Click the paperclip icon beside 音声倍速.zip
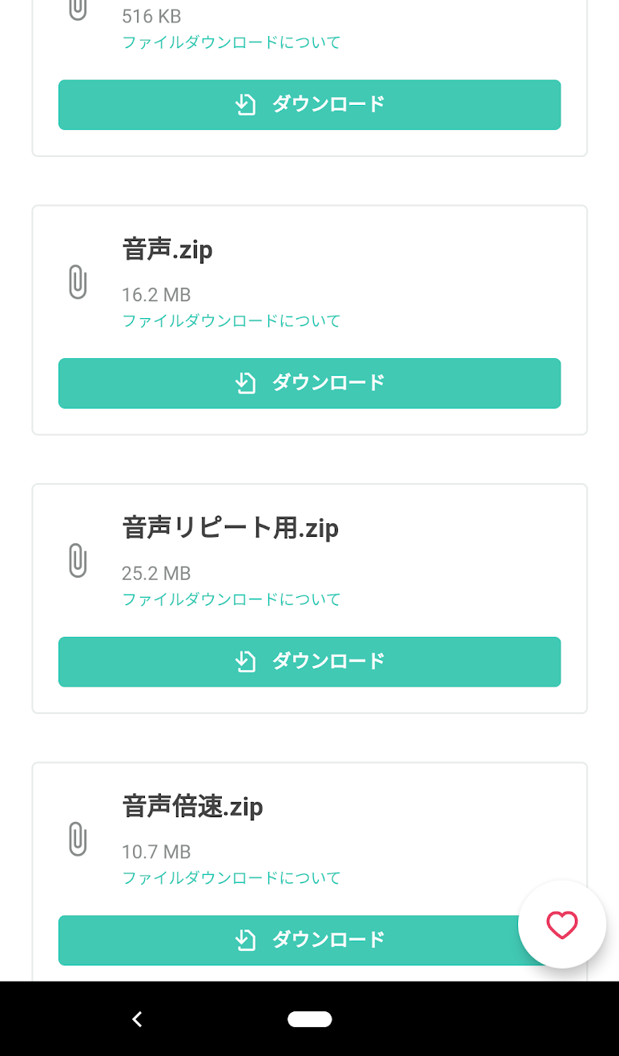The width and height of the screenshot is (619, 1056). click(77, 839)
